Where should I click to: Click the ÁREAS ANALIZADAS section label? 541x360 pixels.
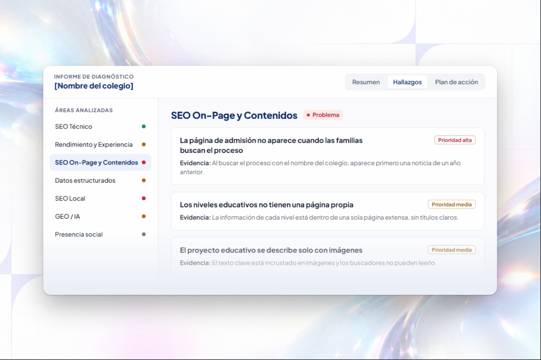[84, 110]
